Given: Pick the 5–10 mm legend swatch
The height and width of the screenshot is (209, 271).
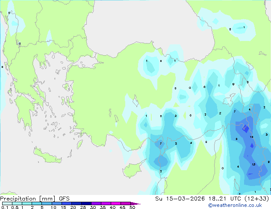Looking at the screenshot, I should 47,203.
